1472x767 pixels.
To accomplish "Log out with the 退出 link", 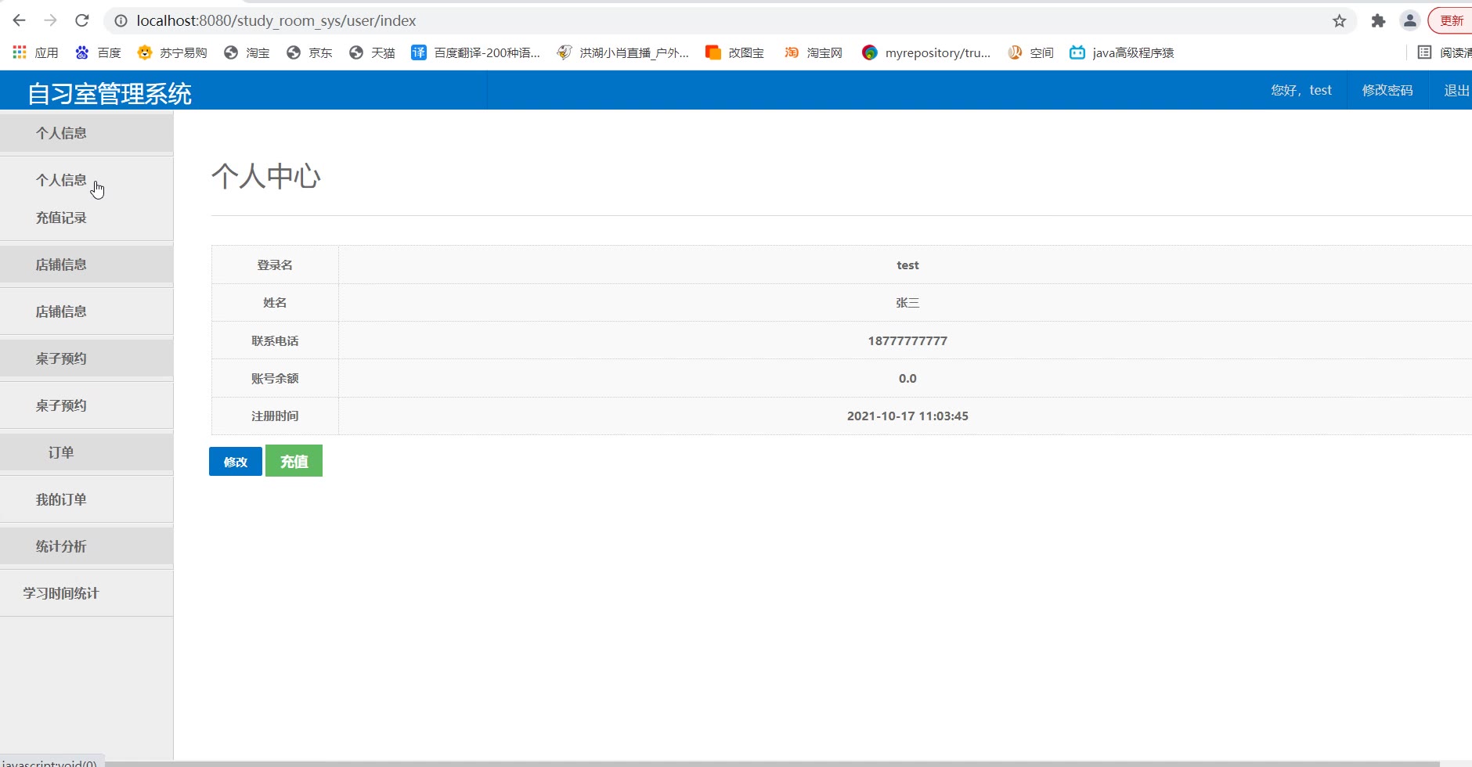I will click(x=1456, y=90).
